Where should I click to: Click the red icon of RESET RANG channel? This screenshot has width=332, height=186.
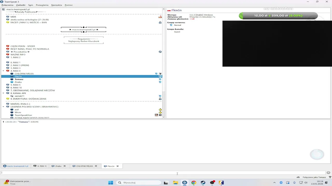(x=8, y=49)
